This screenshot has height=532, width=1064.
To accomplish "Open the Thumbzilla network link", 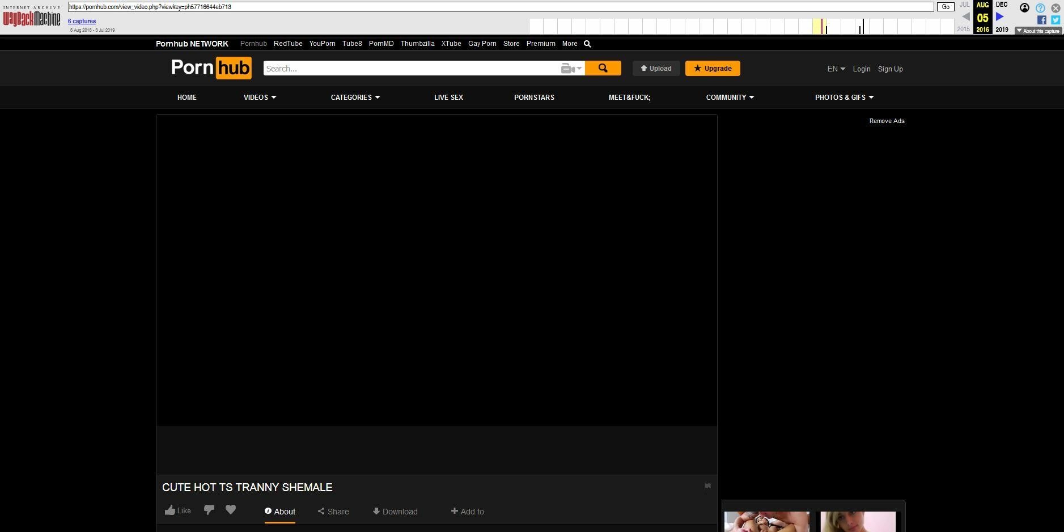I will 418,44.
